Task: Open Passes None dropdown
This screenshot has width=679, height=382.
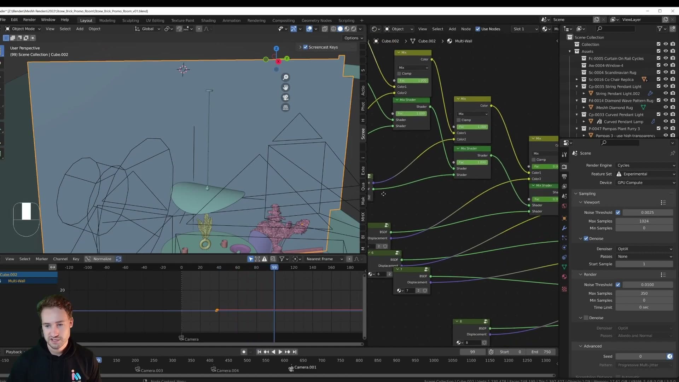Action: click(x=644, y=256)
